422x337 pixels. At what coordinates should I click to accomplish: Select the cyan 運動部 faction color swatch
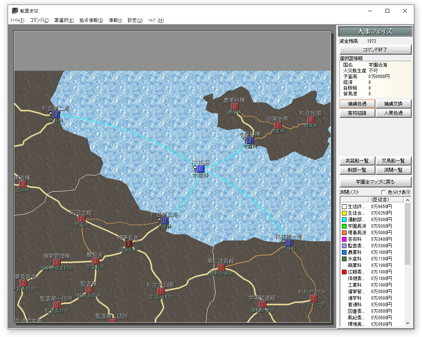344,220
